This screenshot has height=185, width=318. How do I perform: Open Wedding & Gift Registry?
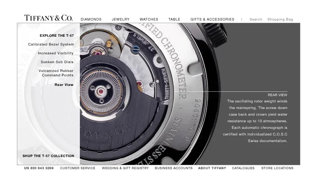click(126, 168)
